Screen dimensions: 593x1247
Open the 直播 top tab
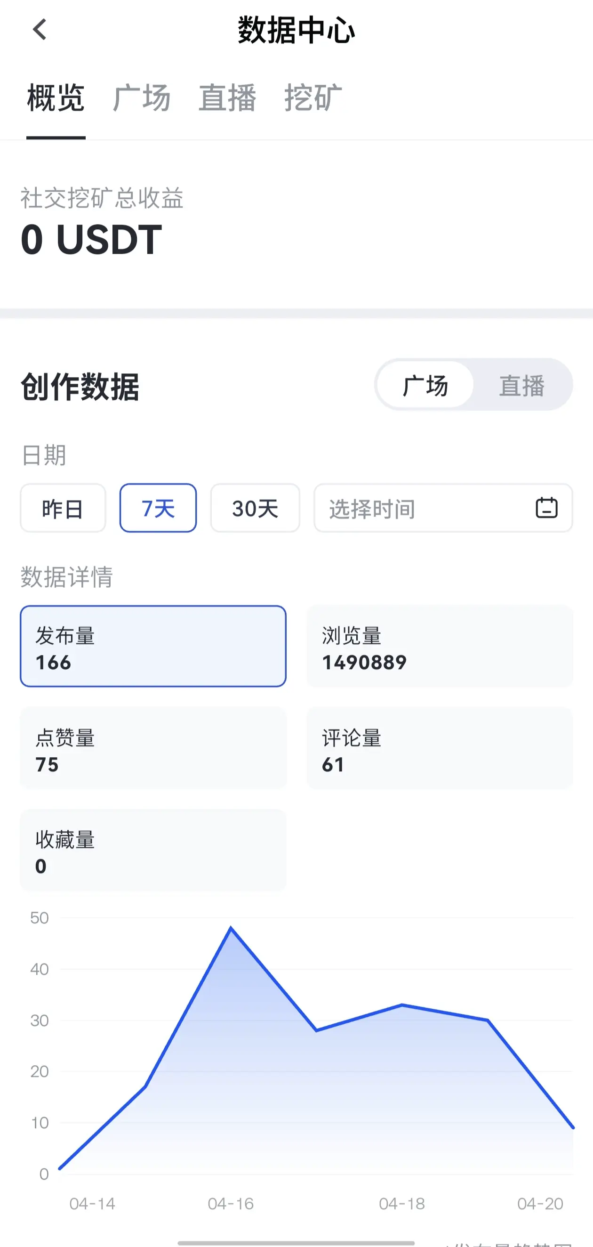click(227, 98)
